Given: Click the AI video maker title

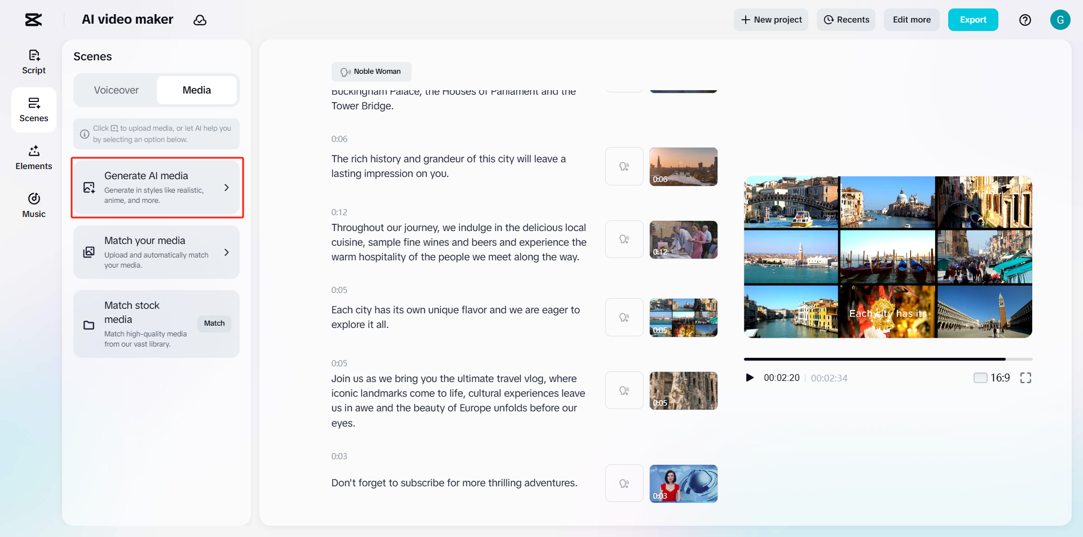Looking at the screenshot, I should click(x=127, y=20).
